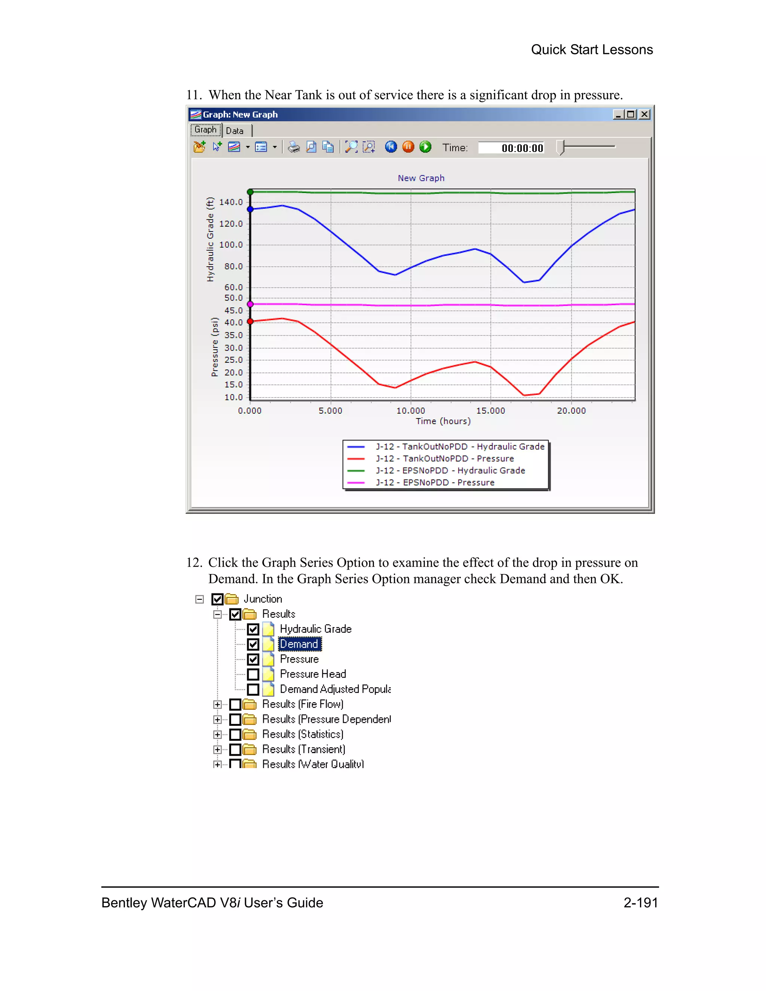
Task: Click the blue Rewind playback button
Action: 391,147
